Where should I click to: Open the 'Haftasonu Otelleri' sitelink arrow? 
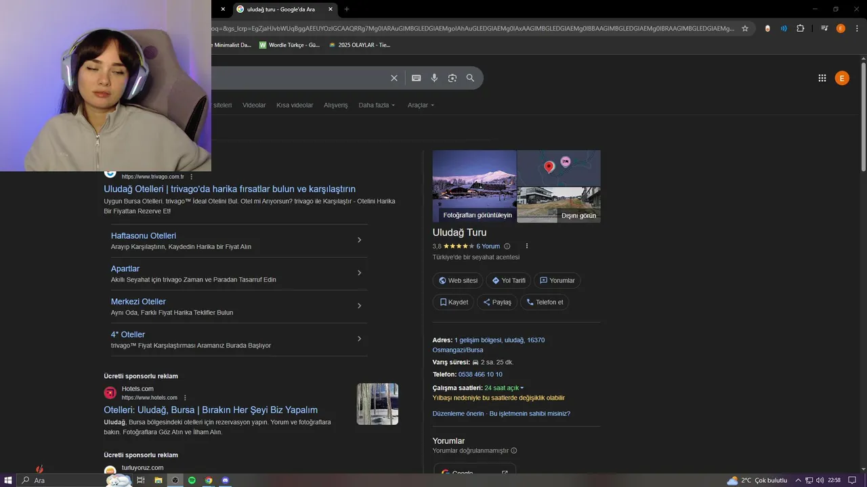[x=359, y=240]
